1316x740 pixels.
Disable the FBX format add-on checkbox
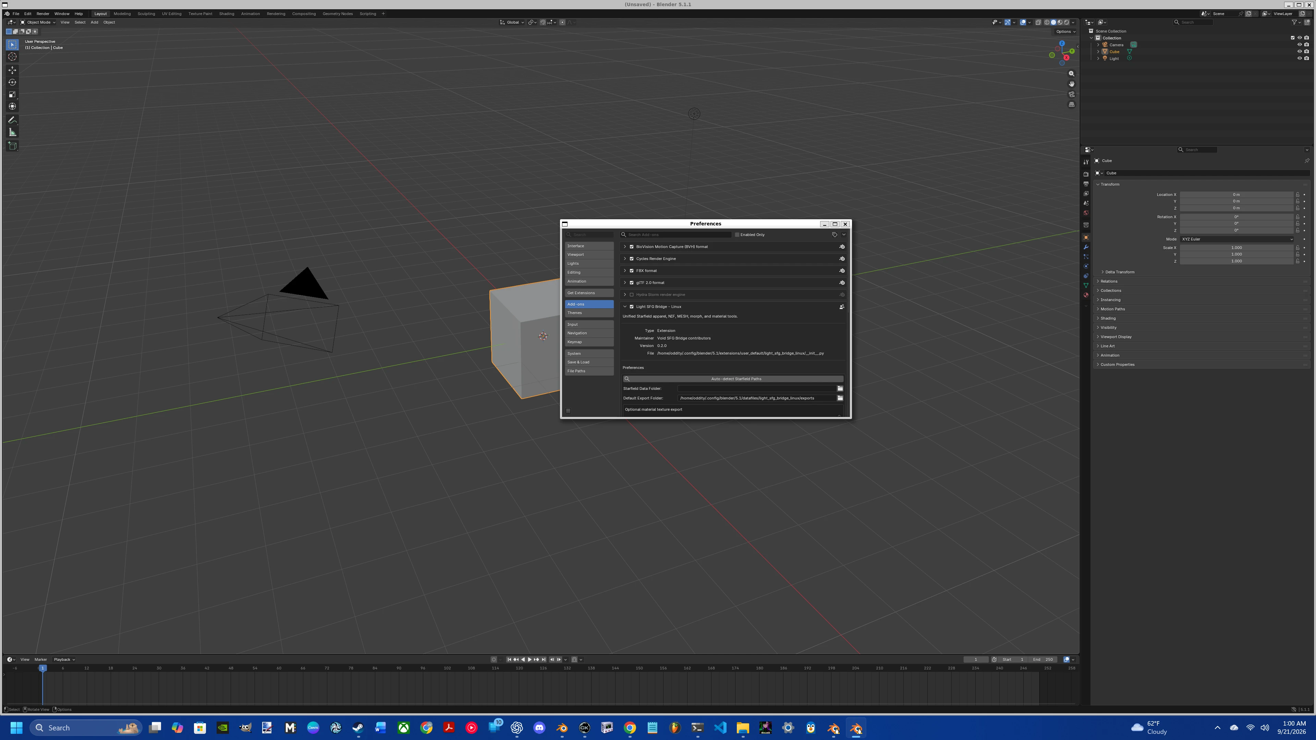(x=631, y=271)
